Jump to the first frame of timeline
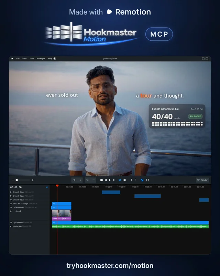Image resolution: width=220 pixels, height=276 pixels. pyautogui.click(x=102, y=180)
